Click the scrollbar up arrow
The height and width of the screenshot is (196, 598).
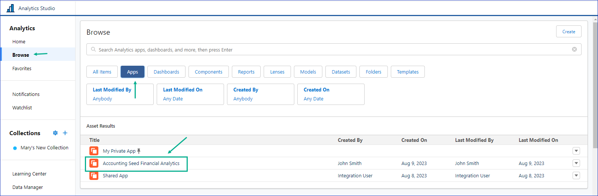(595, 19)
